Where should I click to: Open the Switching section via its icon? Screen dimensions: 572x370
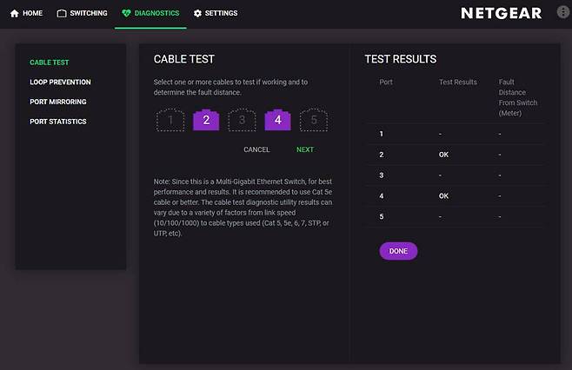[62, 14]
